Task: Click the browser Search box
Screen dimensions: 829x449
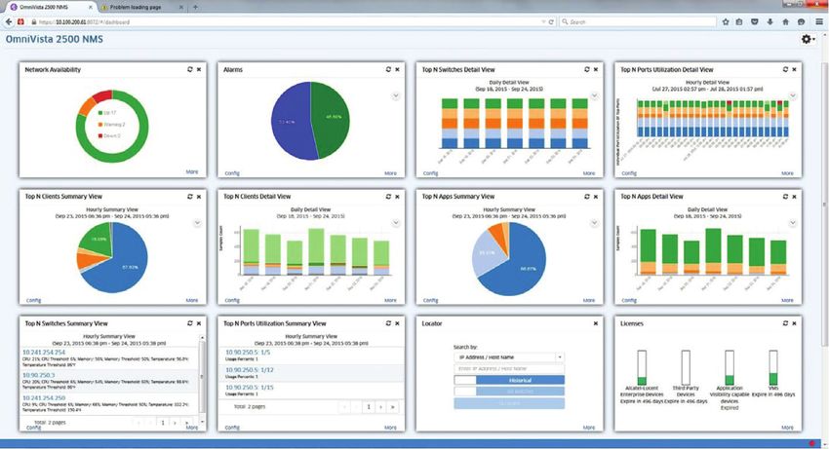Action: coord(638,21)
